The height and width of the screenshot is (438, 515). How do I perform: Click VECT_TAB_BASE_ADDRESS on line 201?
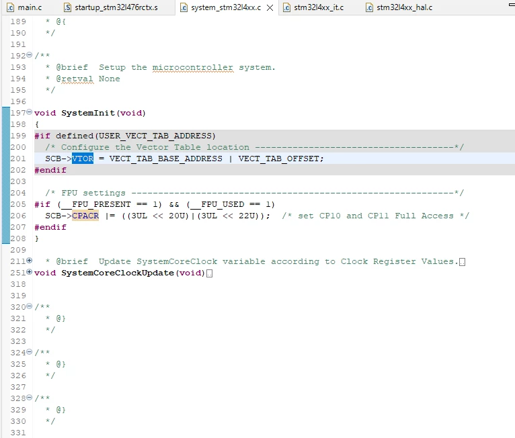(165, 159)
